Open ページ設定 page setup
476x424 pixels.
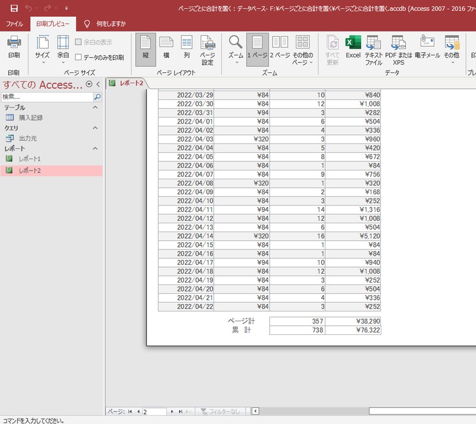coord(208,50)
